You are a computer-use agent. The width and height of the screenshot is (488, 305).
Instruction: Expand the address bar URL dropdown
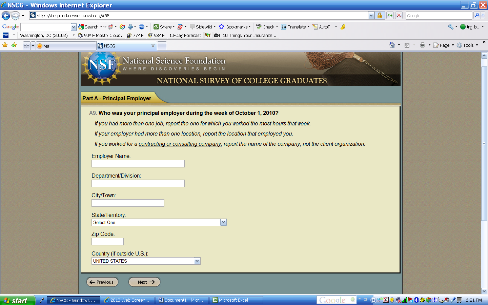(371, 16)
